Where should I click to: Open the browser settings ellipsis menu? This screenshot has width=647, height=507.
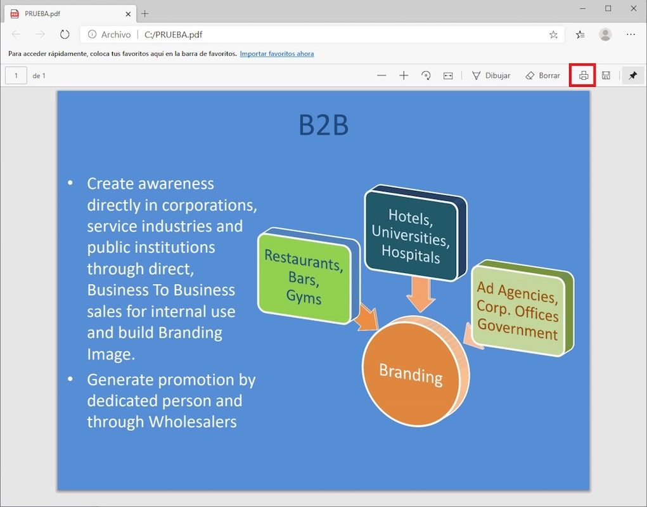click(631, 34)
